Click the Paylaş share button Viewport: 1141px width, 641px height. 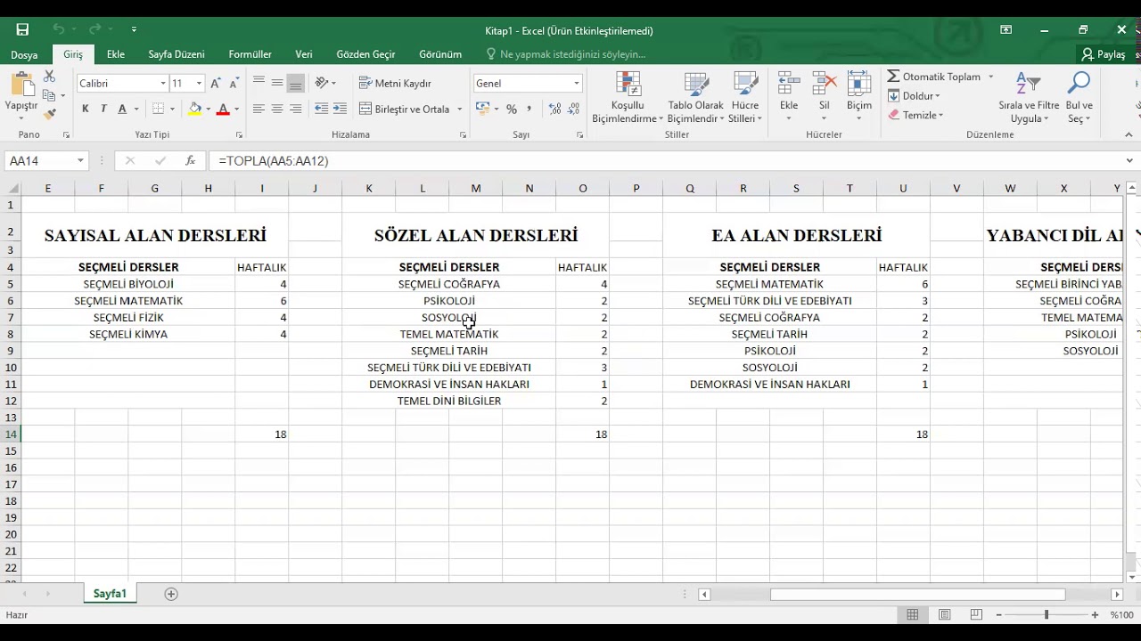click(x=1104, y=54)
